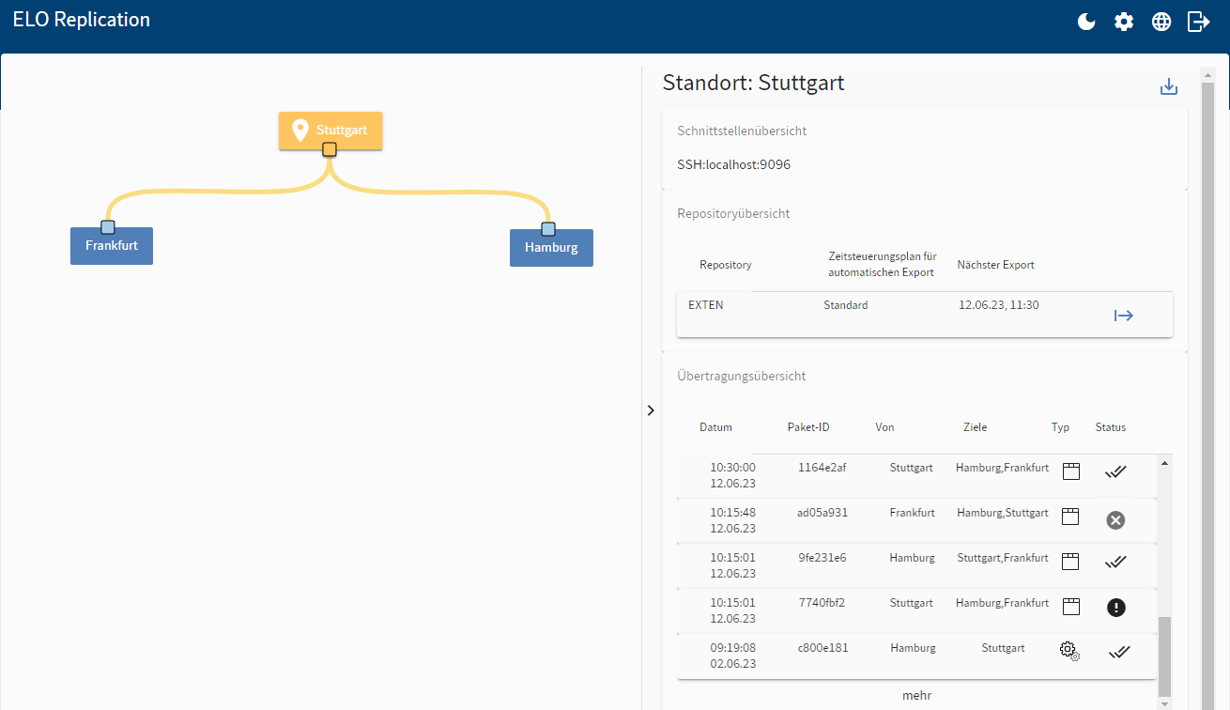Select the Frankfurt location node

112,245
